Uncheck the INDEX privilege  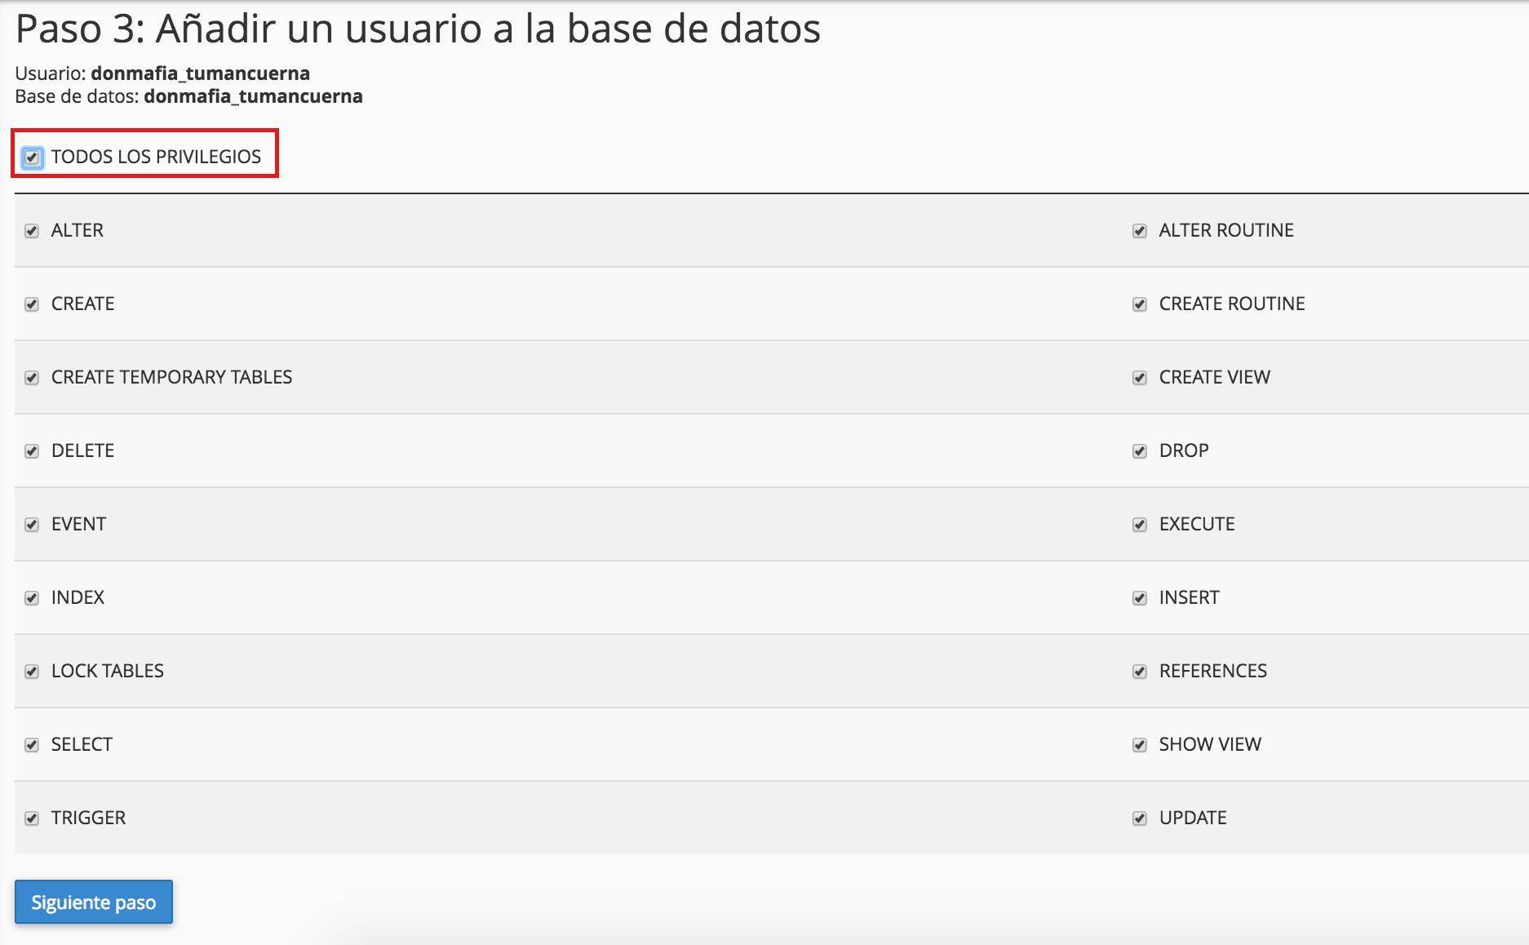tap(32, 598)
